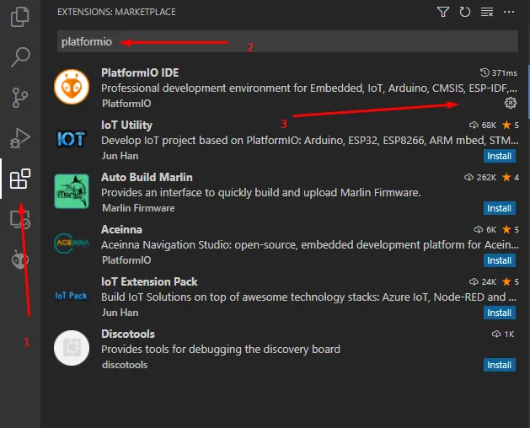Image resolution: width=530 pixels, height=428 pixels.
Task: Open the Explorer view in activity bar
Action: [20, 16]
